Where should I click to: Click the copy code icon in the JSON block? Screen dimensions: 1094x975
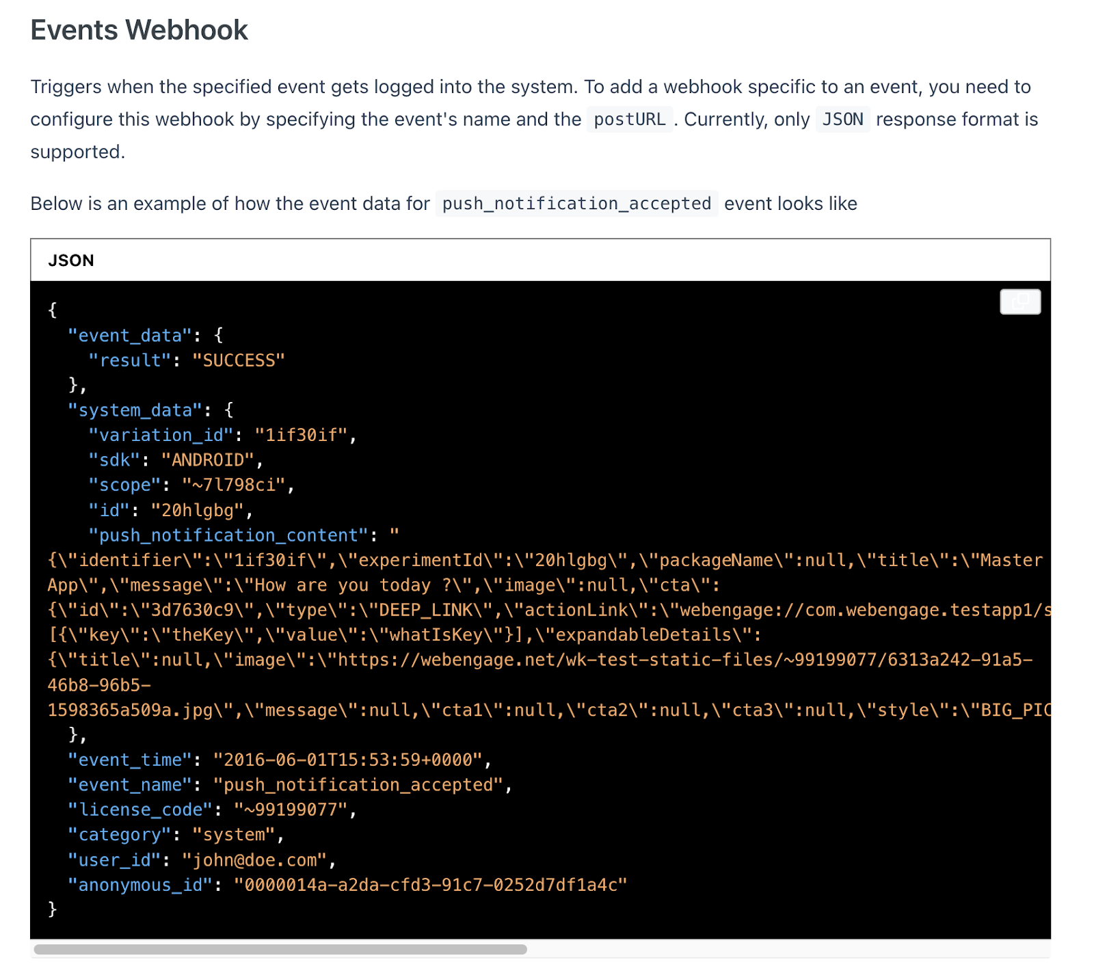tap(1019, 302)
